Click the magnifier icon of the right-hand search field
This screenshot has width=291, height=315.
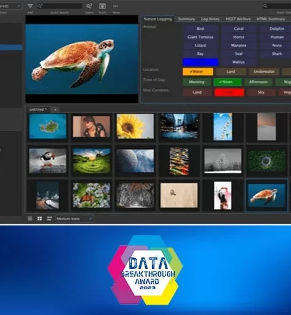click(265, 6)
